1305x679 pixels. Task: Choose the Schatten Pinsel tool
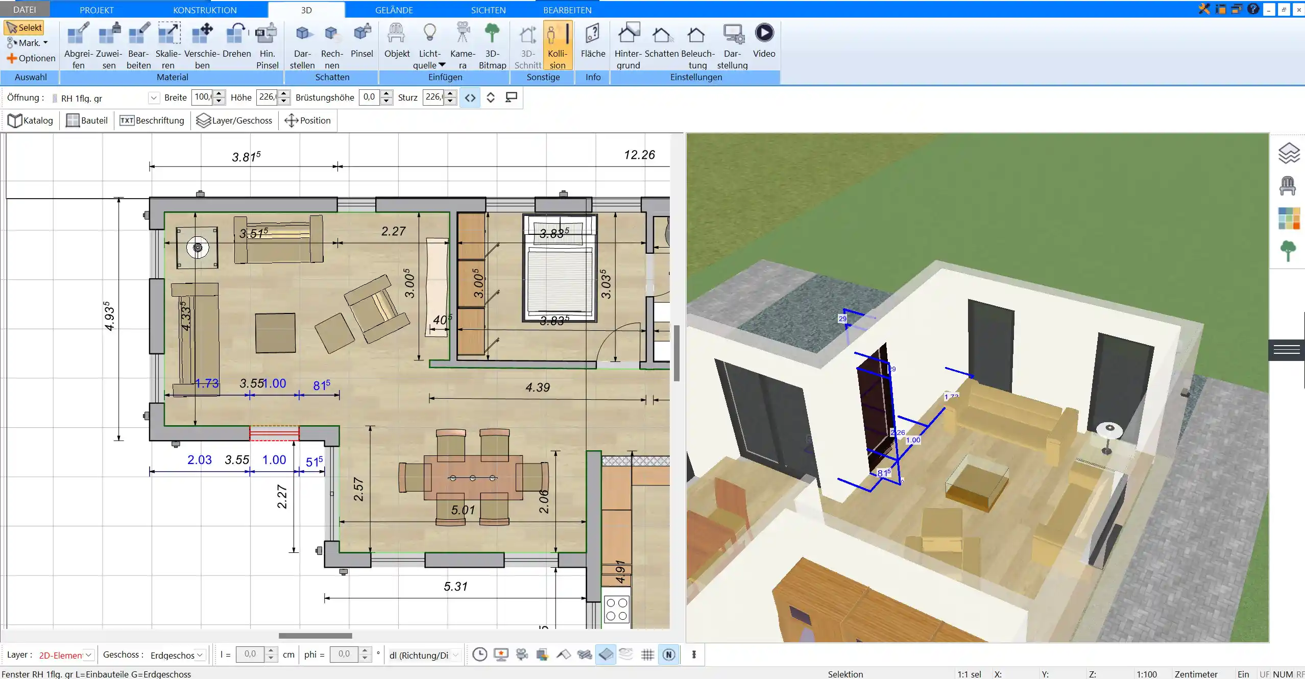click(x=361, y=40)
